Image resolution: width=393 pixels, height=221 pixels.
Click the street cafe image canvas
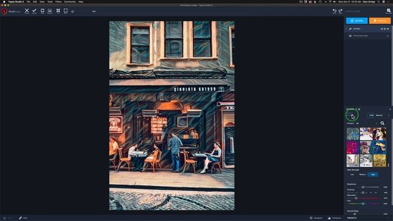(172, 115)
